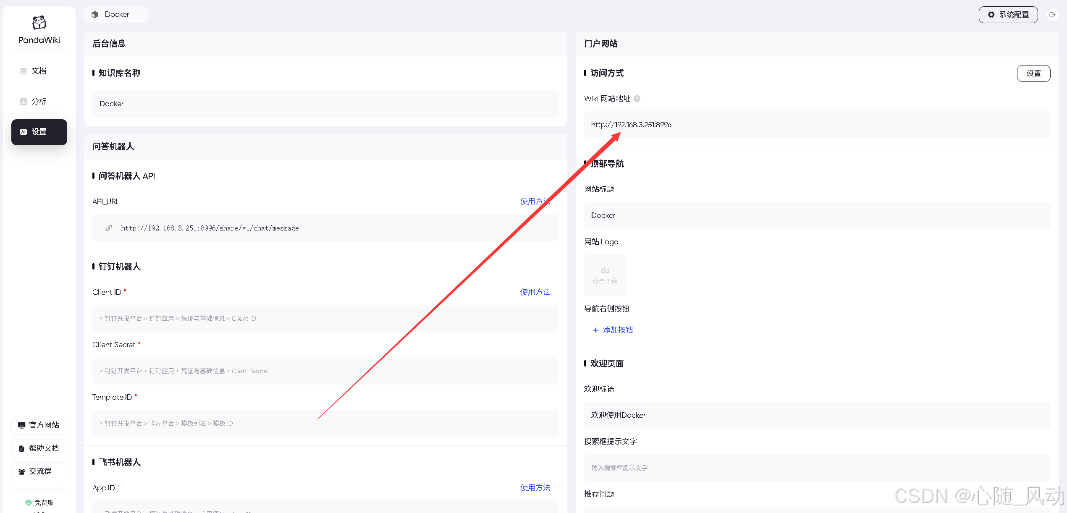Click the help icon beside Wiki 网站地址
Viewport: 1067px width, 513px height.
637,99
